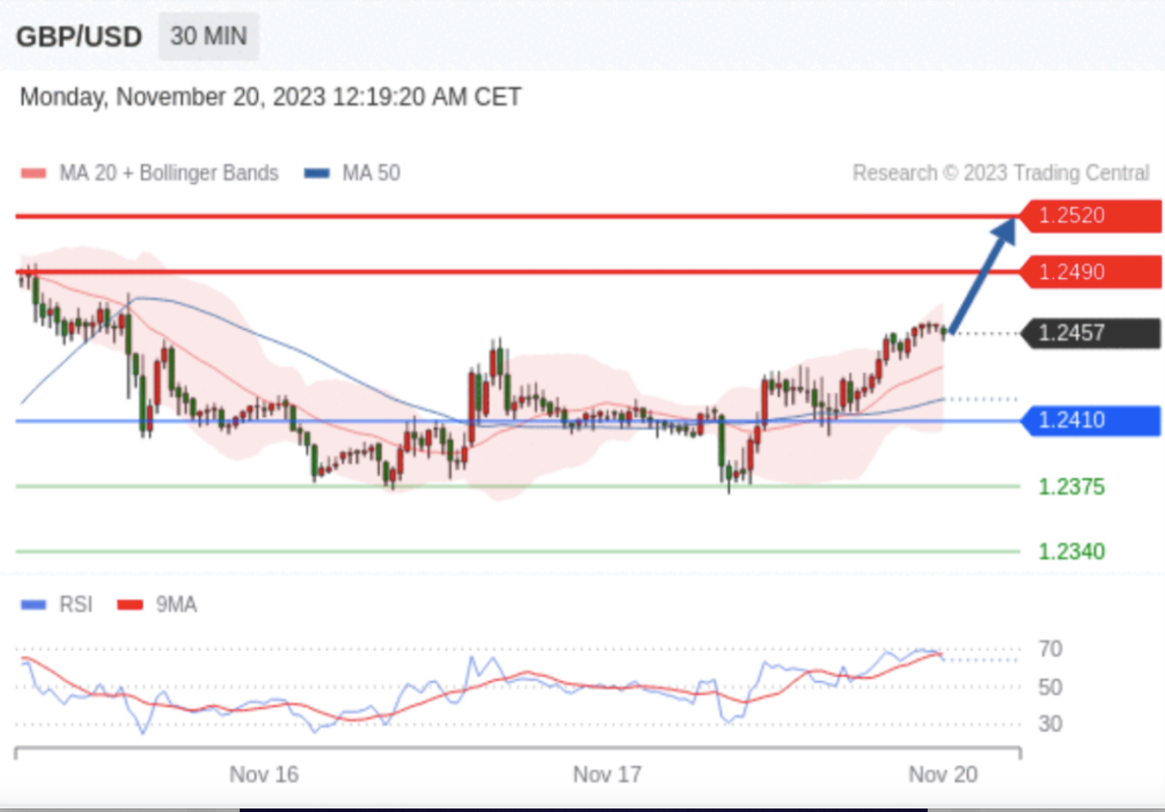
Task: Click the Nov 16 date axis label
Action: 264,774
